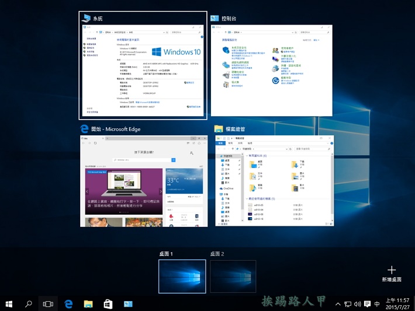Switch to the 控制台 window thumbnail
Image resolution: width=415 pixels, height=311 pixels.
coord(272,71)
